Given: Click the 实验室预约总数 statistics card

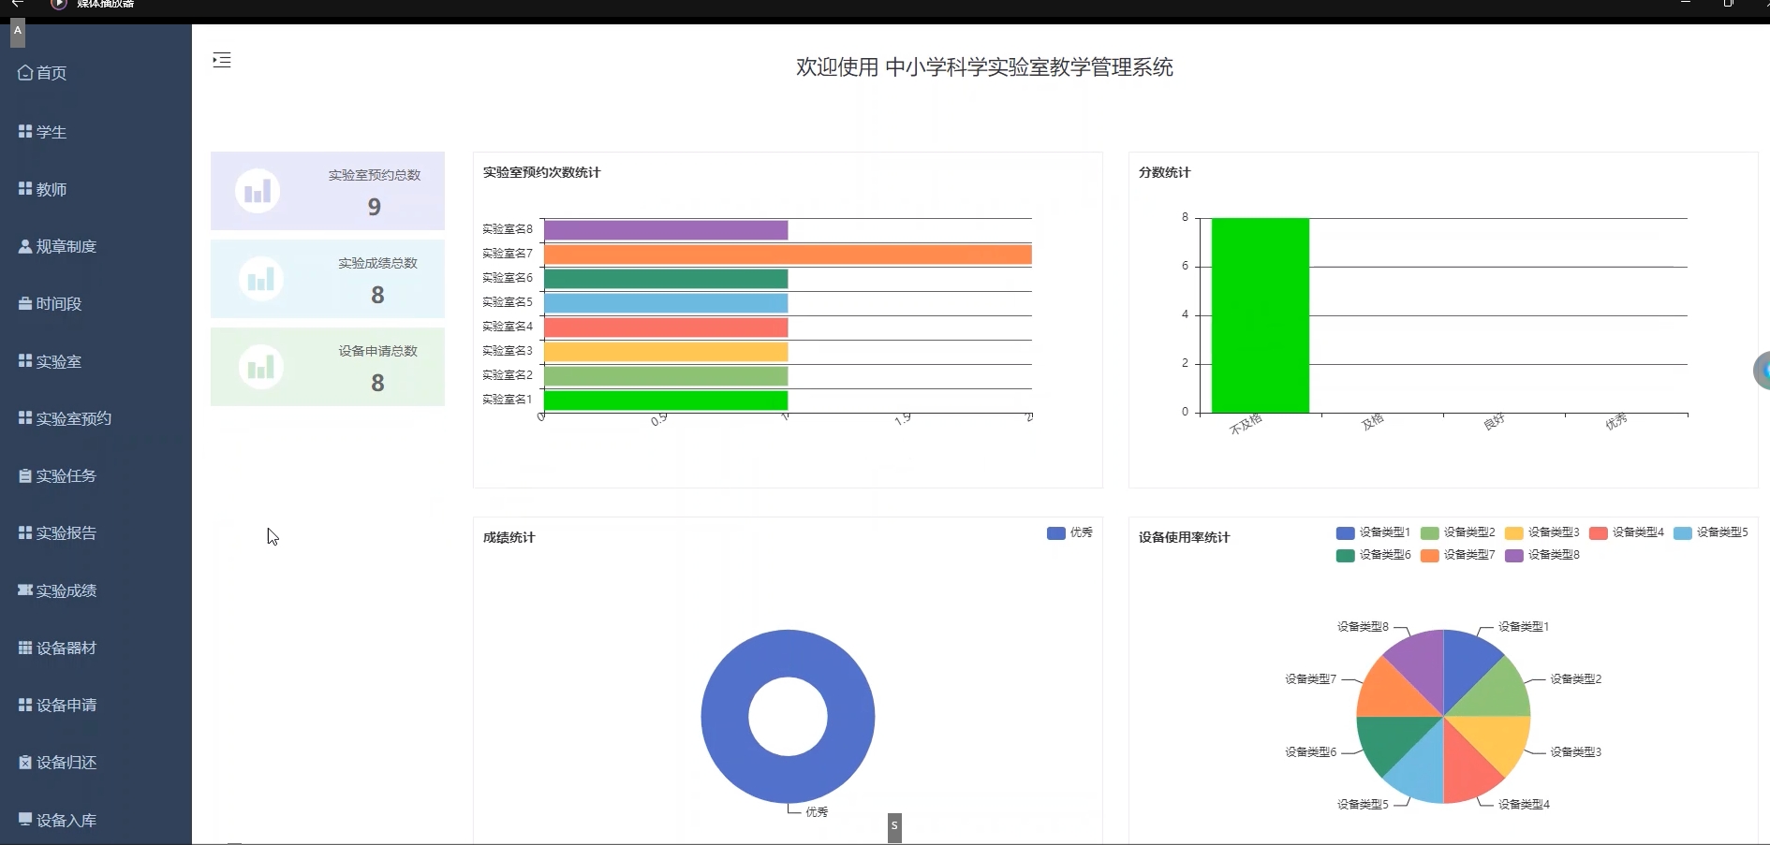Looking at the screenshot, I should click(x=328, y=191).
